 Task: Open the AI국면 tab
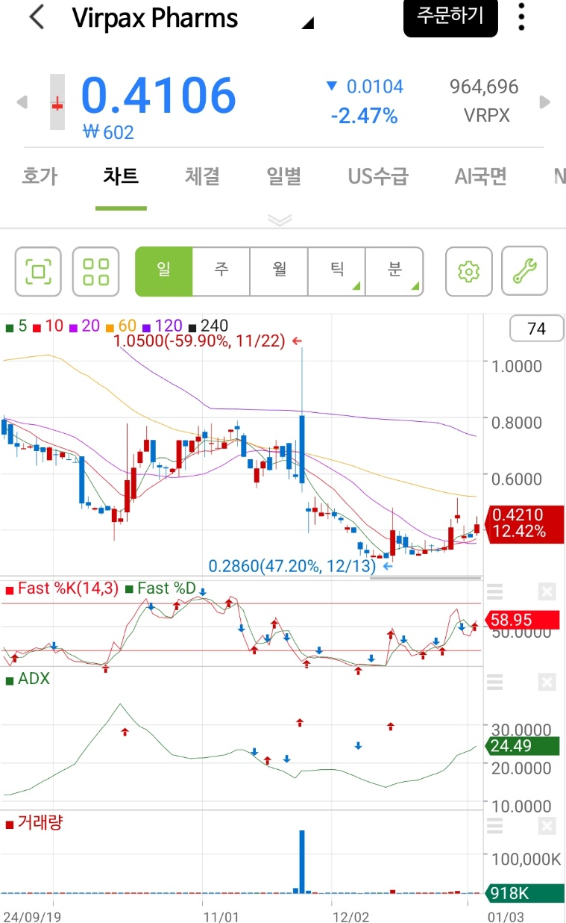[481, 177]
